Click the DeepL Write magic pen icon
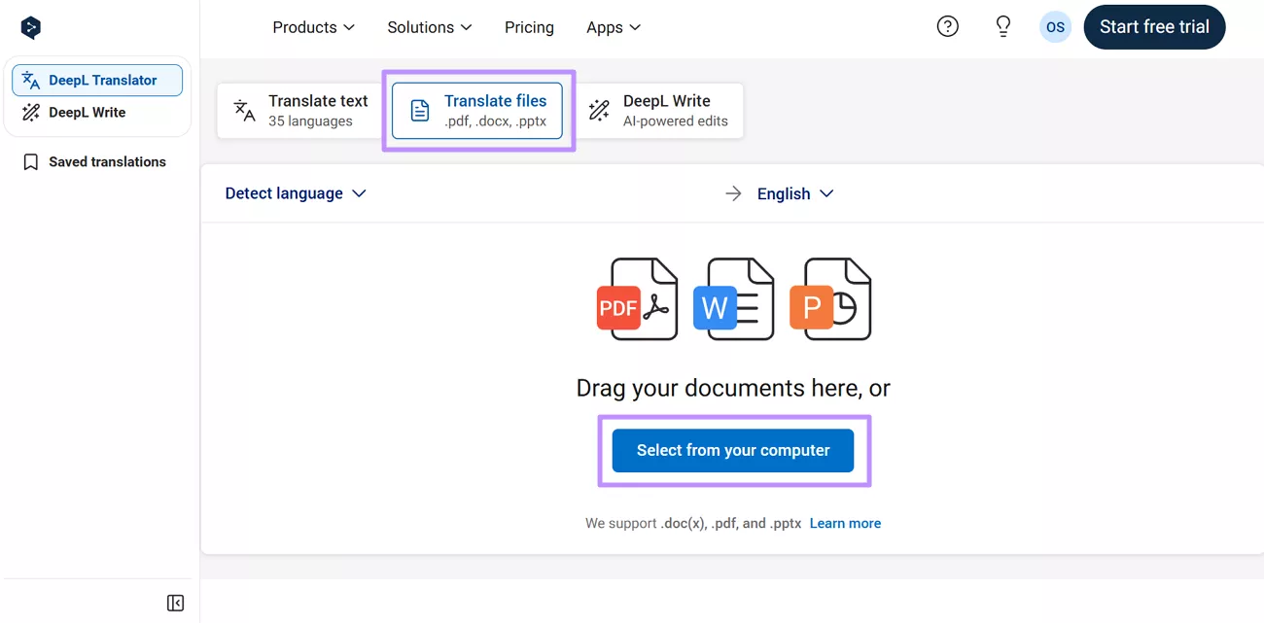The image size is (1264, 623). 600,110
